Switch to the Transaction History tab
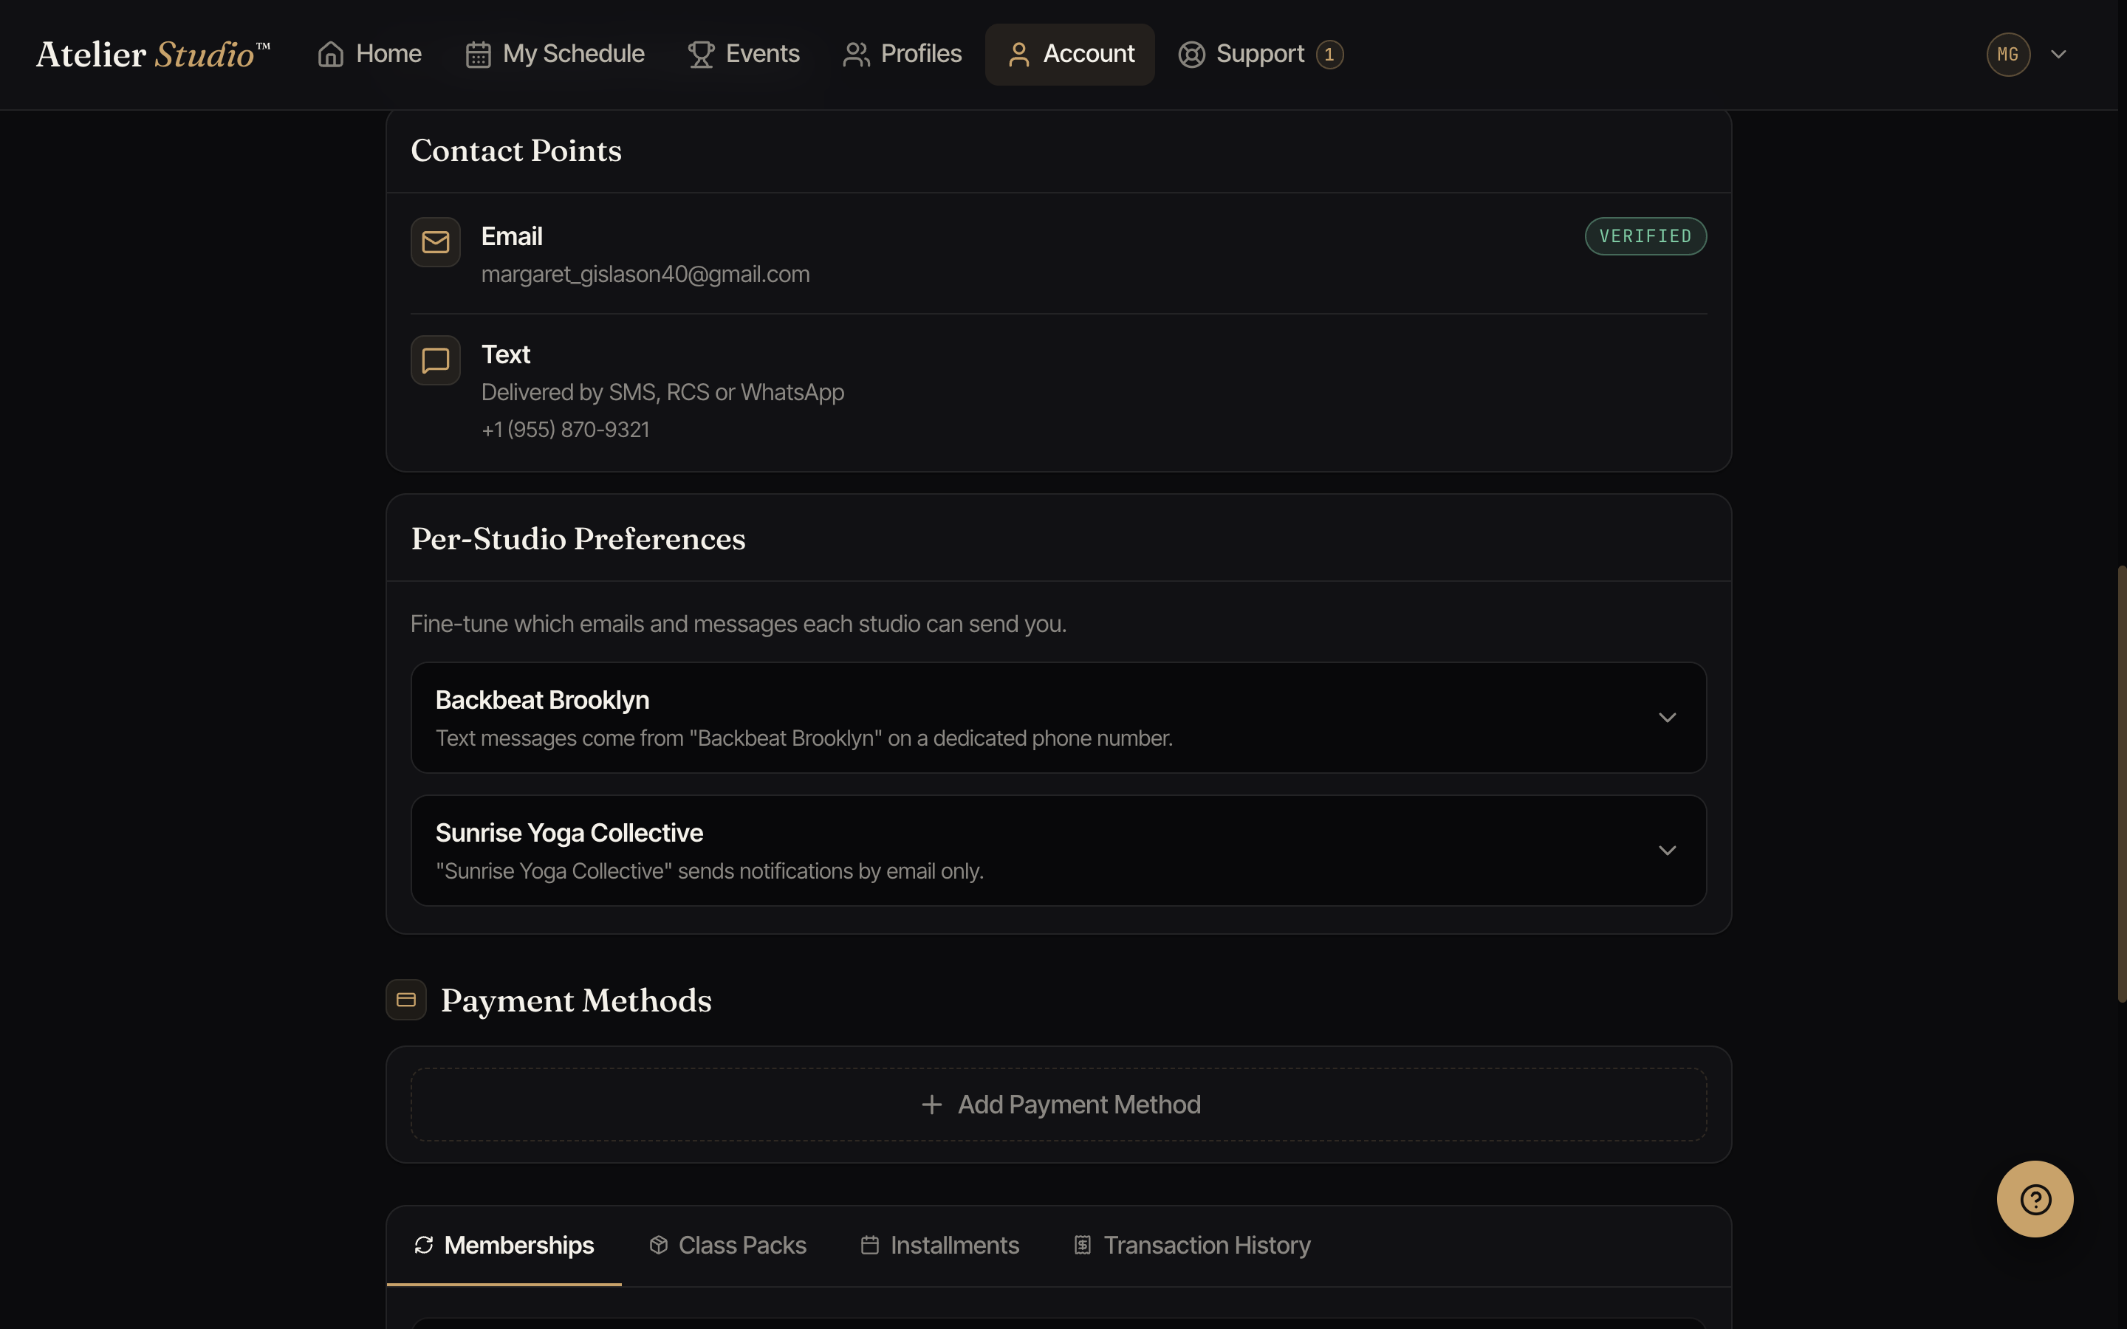This screenshot has width=2127, height=1329. pos(1192,1246)
